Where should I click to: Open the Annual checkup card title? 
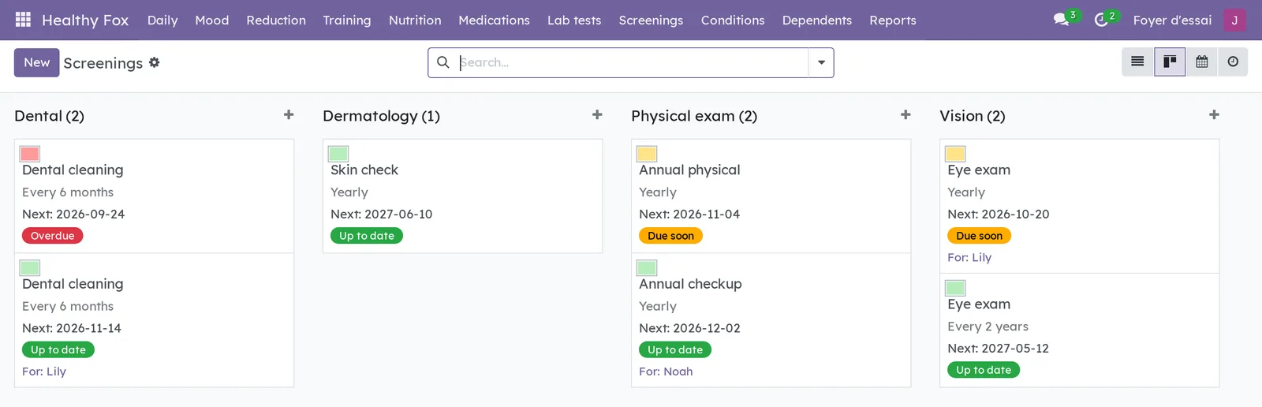pyautogui.click(x=690, y=284)
